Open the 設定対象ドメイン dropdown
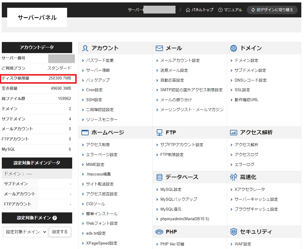The width and height of the screenshot is (304, 249). point(25,232)
